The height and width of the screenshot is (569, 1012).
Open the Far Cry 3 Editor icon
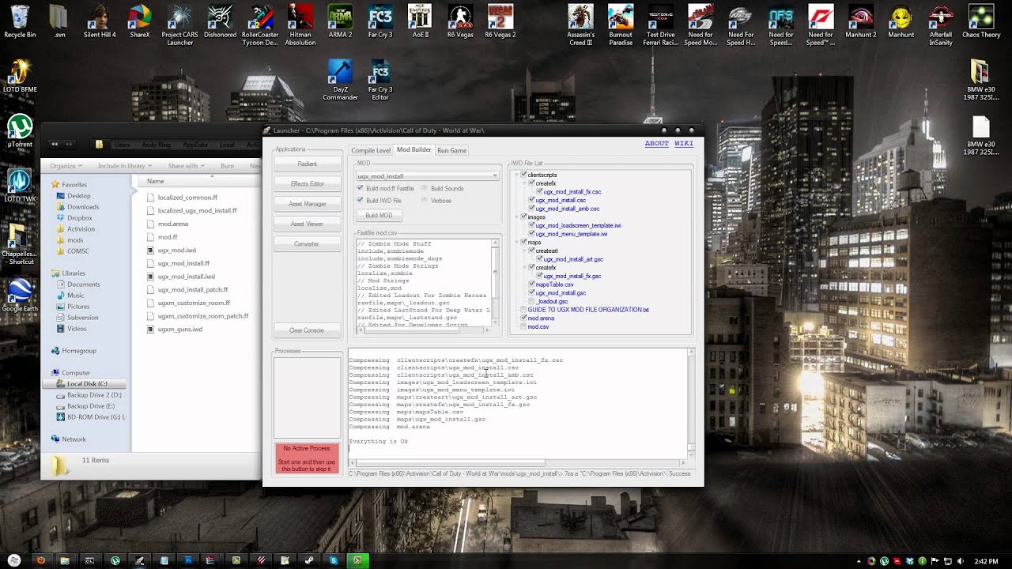pos(380,80)
